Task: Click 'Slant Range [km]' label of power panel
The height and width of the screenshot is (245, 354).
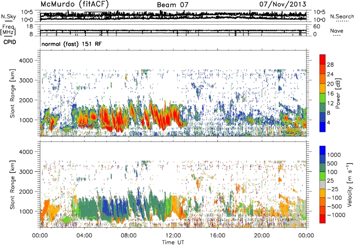Action: (x=12, y=93)
